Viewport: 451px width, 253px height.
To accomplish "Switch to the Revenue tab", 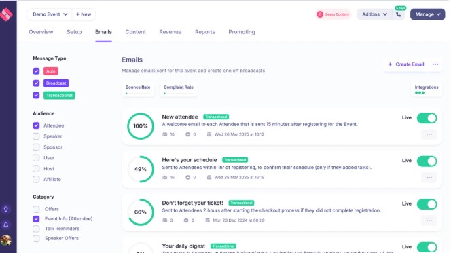I will pos(170,32).
